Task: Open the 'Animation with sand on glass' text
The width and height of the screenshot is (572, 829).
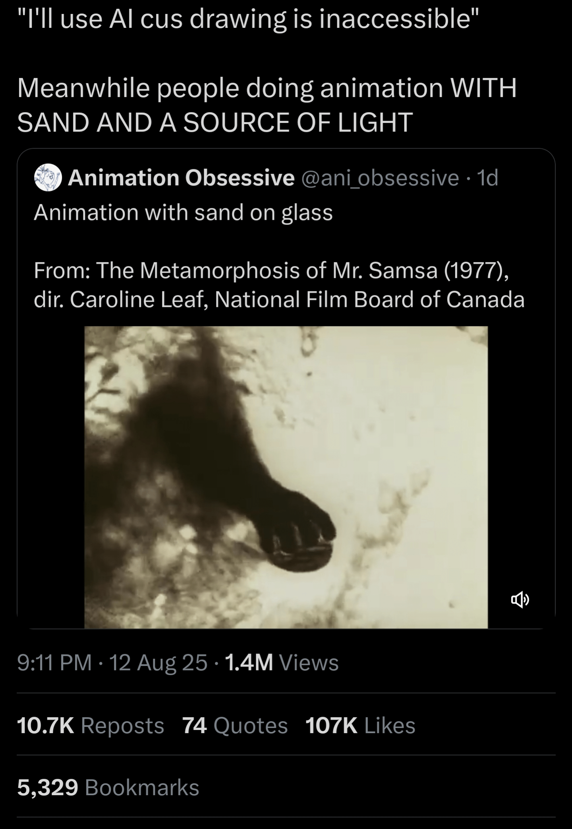Action: 183,212
